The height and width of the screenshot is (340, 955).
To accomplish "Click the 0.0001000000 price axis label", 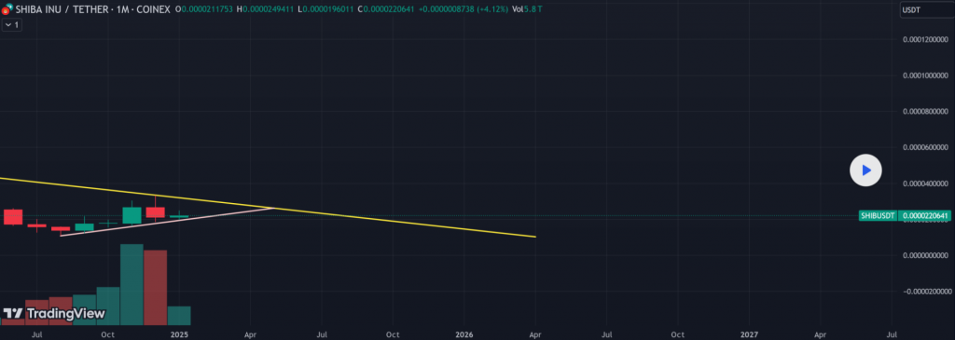I will 925,75.
